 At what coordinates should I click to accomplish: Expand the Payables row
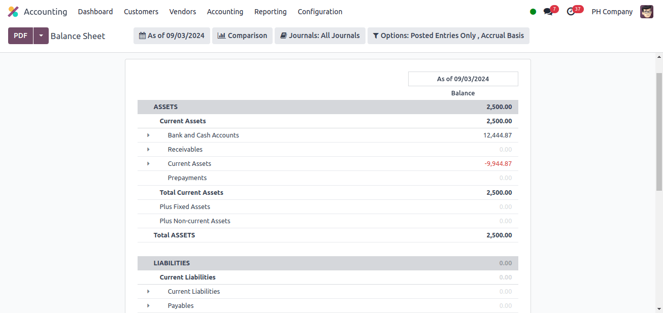pos(148,306)
